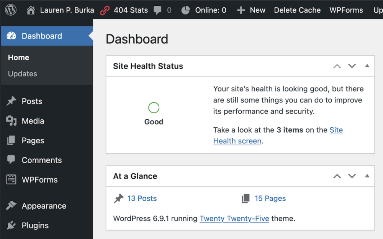Click the green Good health indicator
The height and width of the screenshot is (239, 383).
pyautogui.click(x=154, y=107)
